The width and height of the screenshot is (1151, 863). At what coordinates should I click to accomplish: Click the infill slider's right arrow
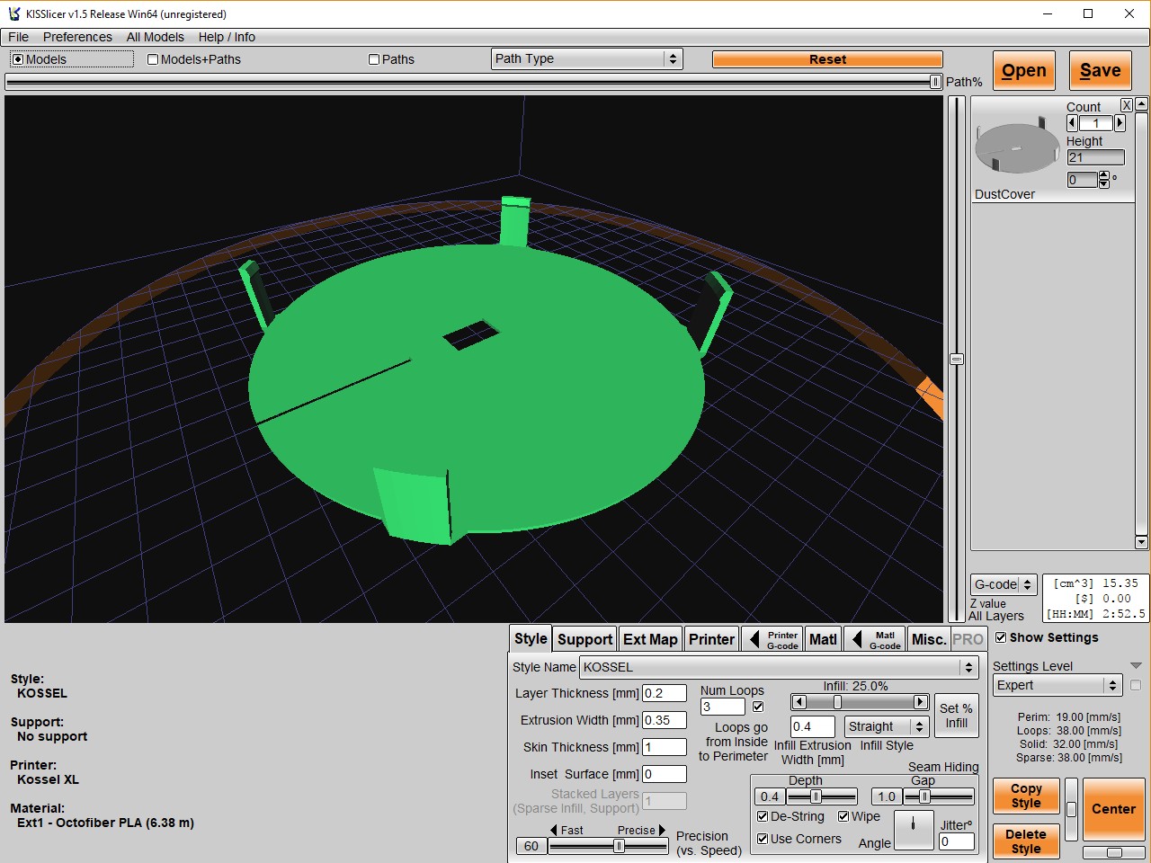[920, 702]
